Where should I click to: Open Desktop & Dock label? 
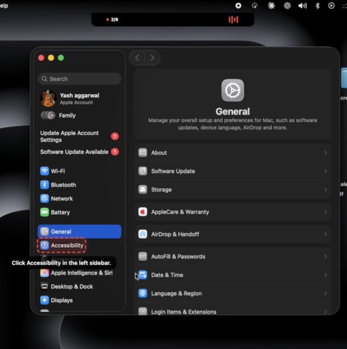pyautogui.click(x=72, y=286)
